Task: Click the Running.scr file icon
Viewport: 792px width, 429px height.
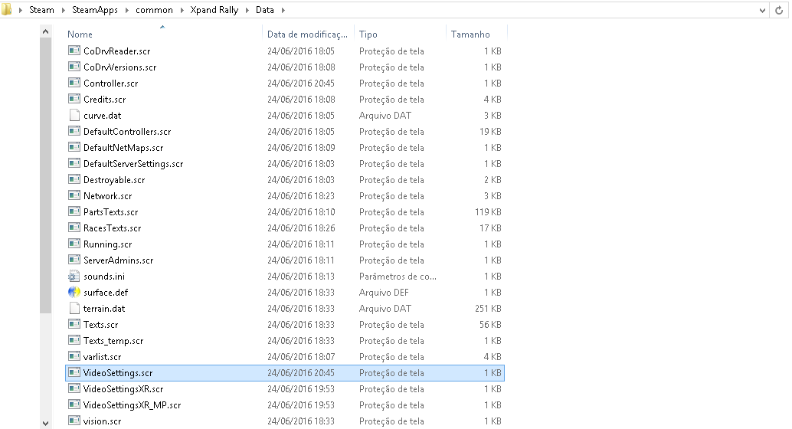Action: click(74, 244)
